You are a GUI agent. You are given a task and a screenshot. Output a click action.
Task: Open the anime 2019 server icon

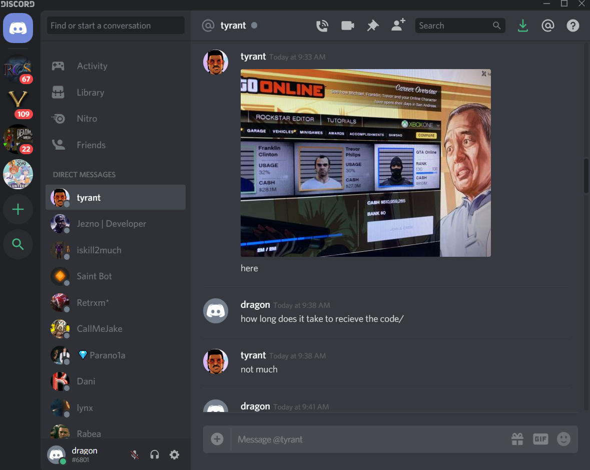tap(18, 174)
